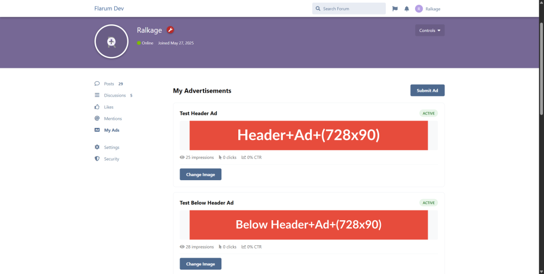Click the posts count 29

[x=120, y=84]
